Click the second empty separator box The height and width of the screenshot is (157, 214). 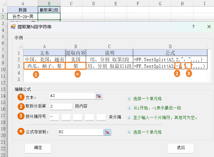(66, 117)
